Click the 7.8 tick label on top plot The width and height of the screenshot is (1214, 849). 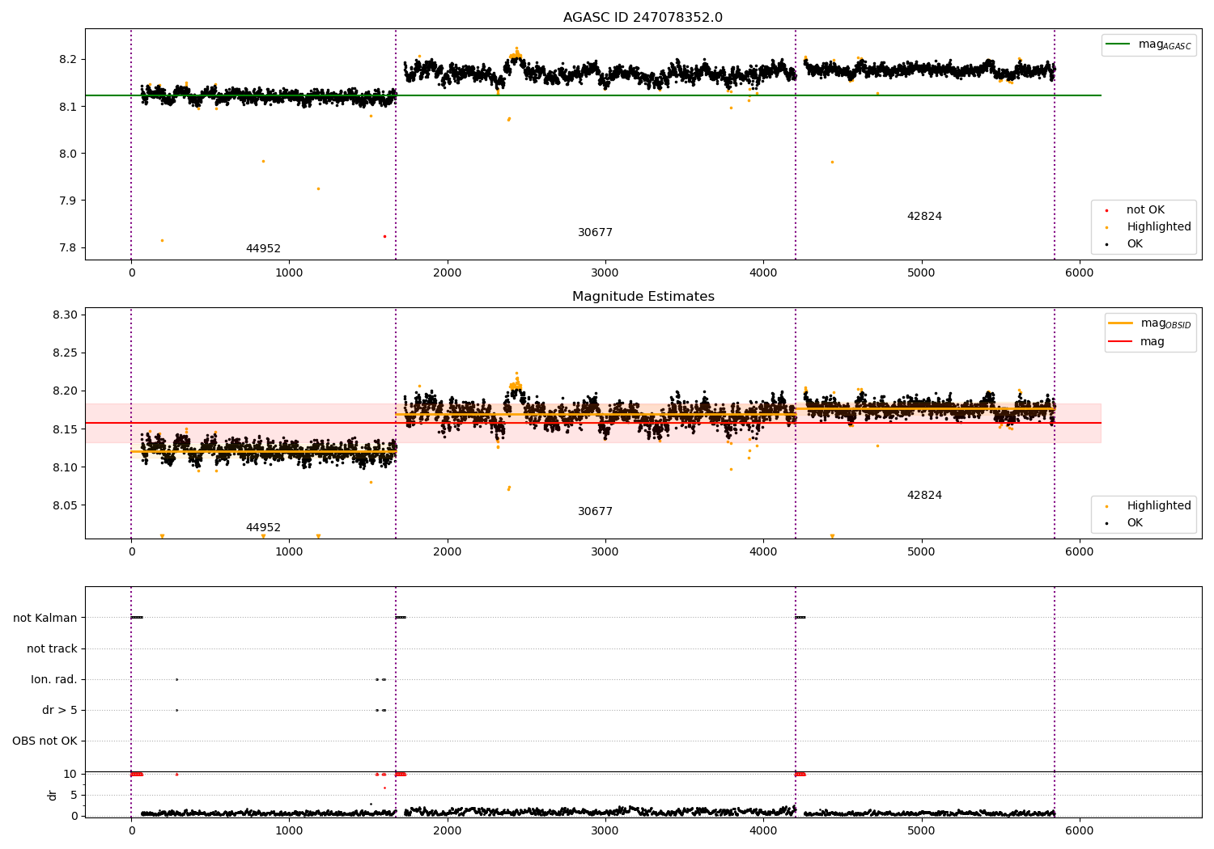pos(68,248)
